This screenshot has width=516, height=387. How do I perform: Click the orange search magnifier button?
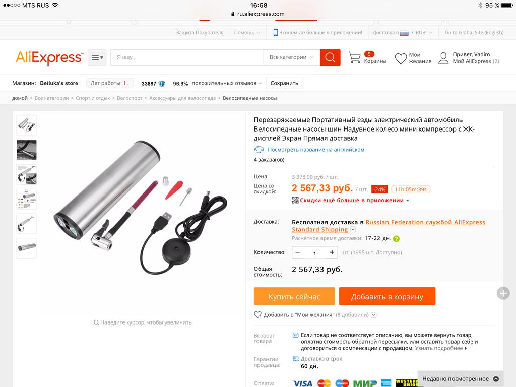pyautogui.click(x=330, y=57)
